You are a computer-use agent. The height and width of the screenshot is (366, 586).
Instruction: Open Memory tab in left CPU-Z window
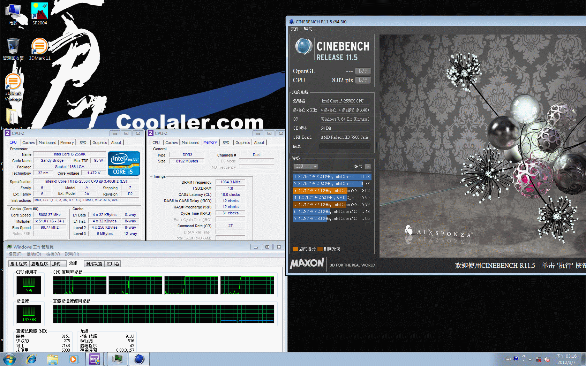67,143
